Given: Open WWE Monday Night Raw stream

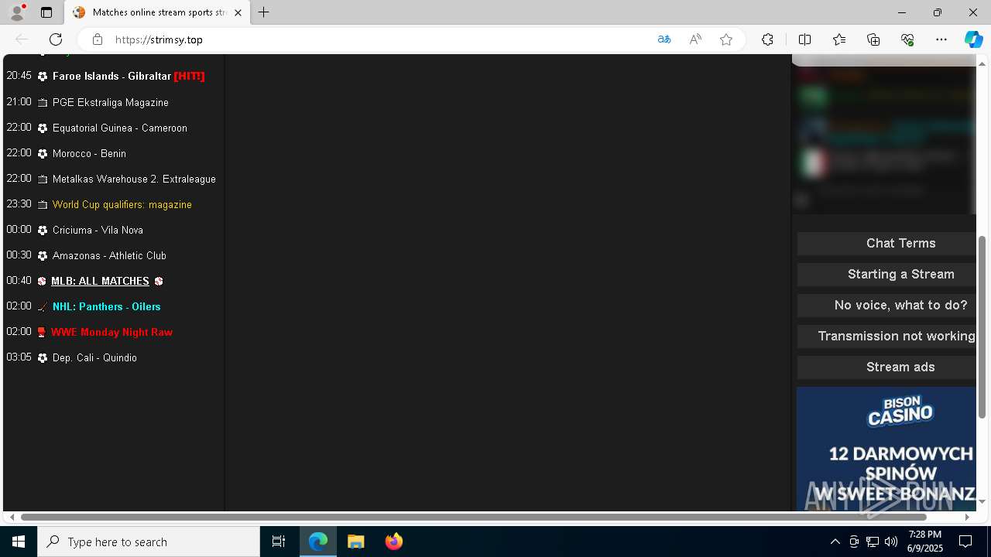Looking at the screenshot, I should [112, 332].
